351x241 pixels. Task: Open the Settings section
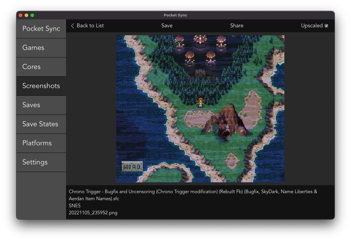click(x=41, y=162)
